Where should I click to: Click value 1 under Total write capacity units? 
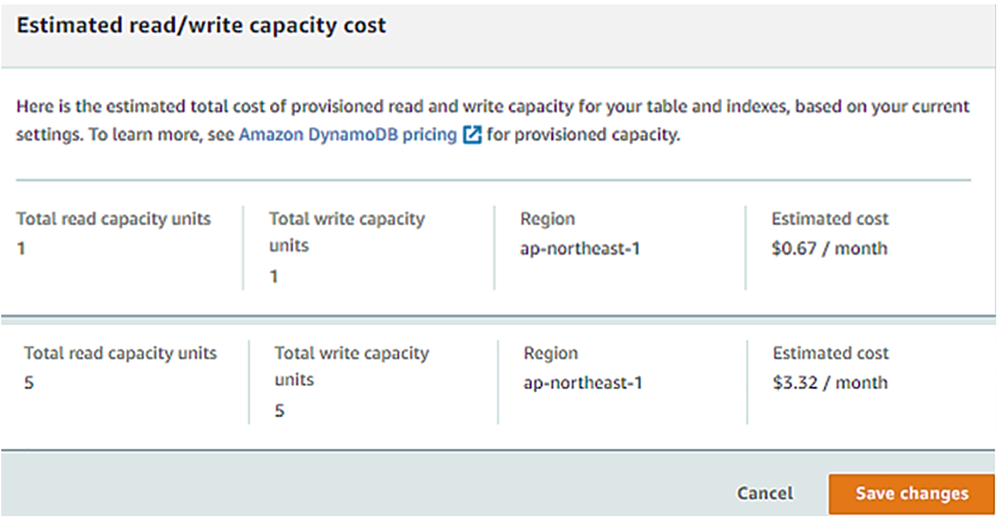coord(274,277)
